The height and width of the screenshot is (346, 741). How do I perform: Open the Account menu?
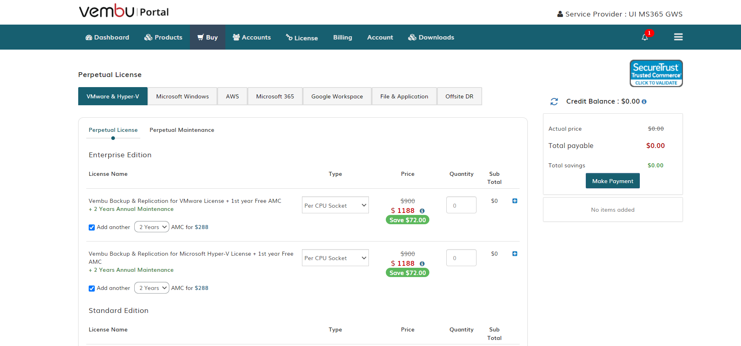[x=380, y=37]
